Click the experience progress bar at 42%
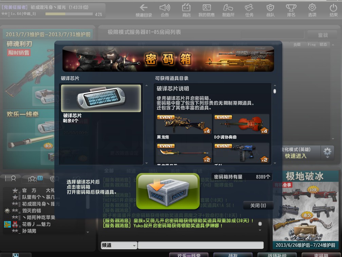This screenshot has width=342, height=257. pos(69,14)
